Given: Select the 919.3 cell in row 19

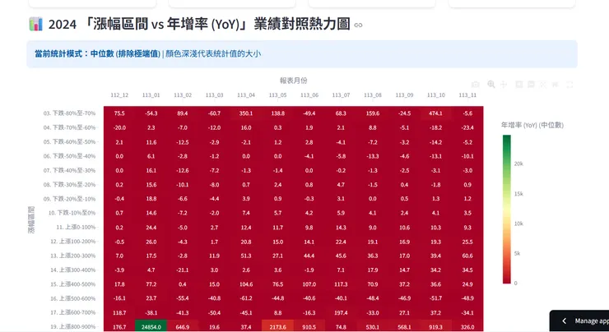Looking at the screenshot, I should [436, 326].
